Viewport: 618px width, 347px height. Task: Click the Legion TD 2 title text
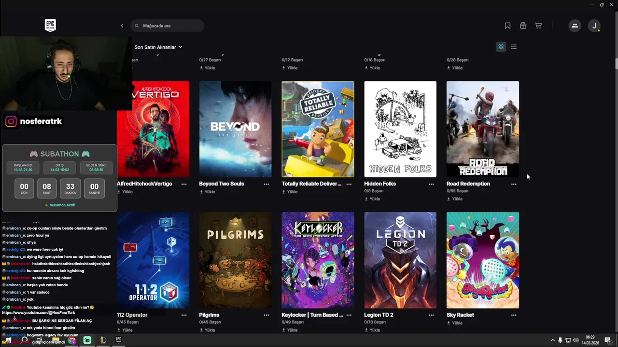click(x=379, y=315)
